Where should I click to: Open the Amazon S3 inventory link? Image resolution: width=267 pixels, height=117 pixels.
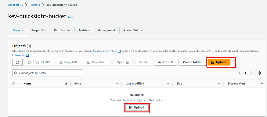coord(107,51)
